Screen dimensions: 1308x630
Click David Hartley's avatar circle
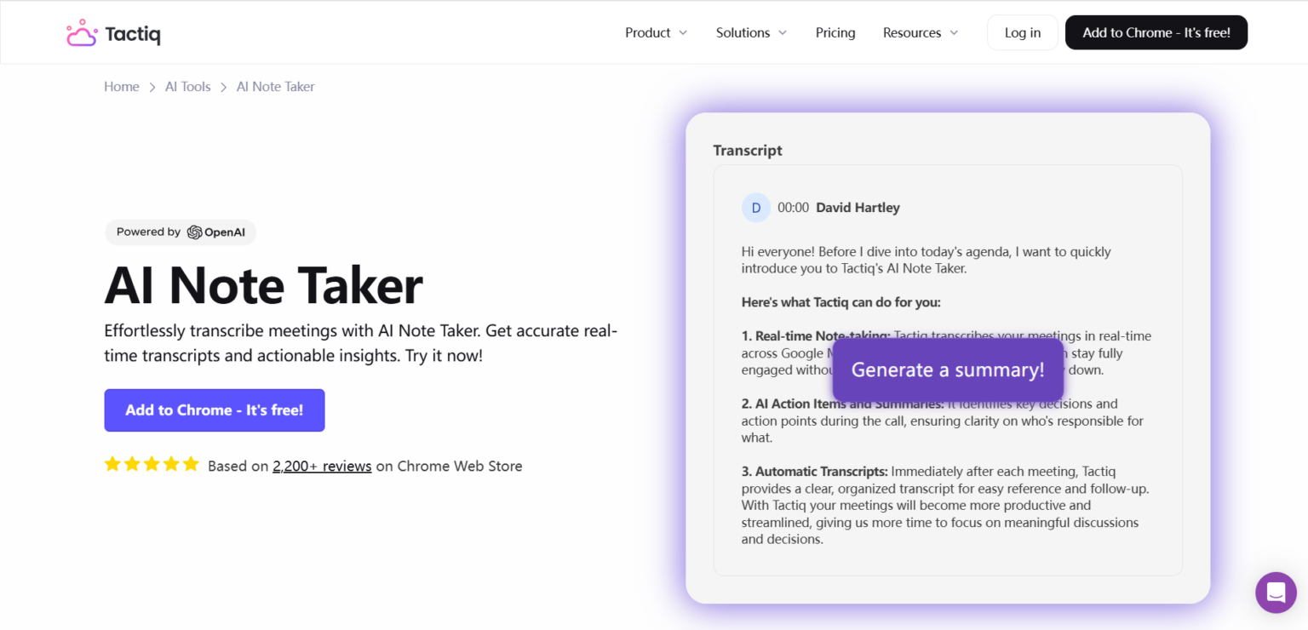point(755,207)
